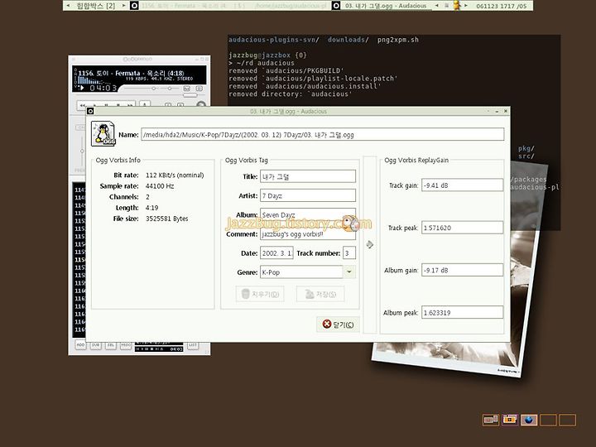The image size is (596, 447).
Task: Toggle the playlist button in player
Action: pyautogui.click(x=199, y=89)
